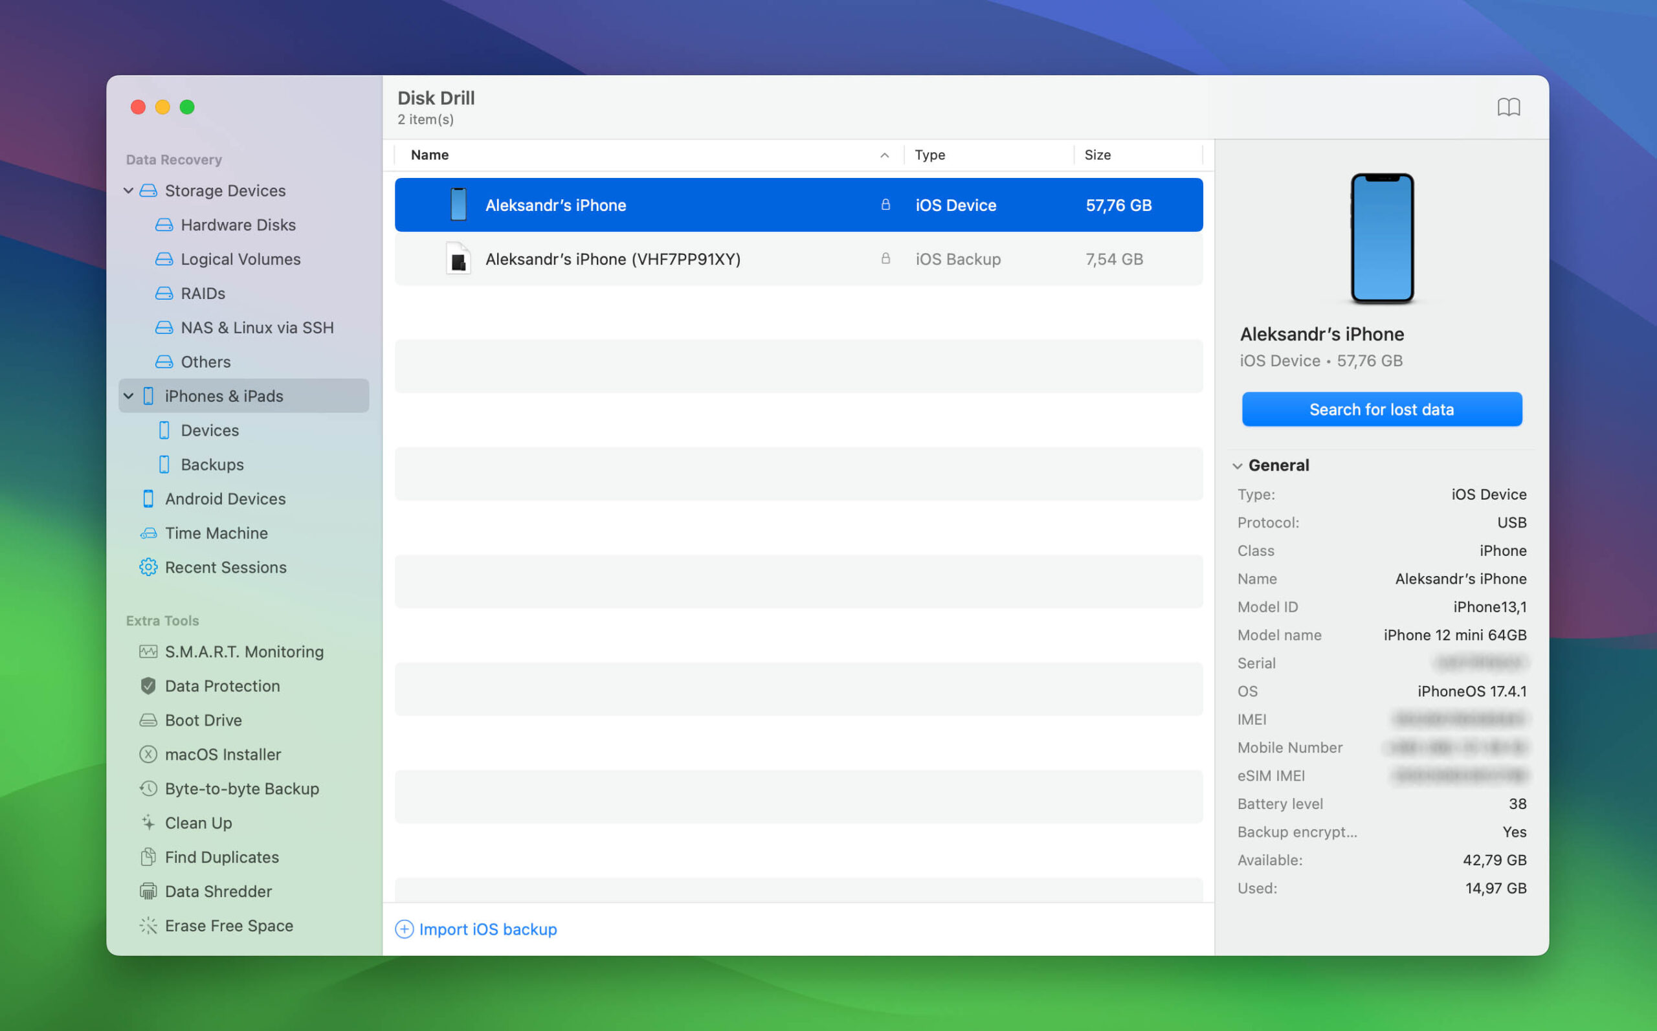Collapse the iPhones & iPads section
This screenshot has width=1657, height=1031.
128,396
